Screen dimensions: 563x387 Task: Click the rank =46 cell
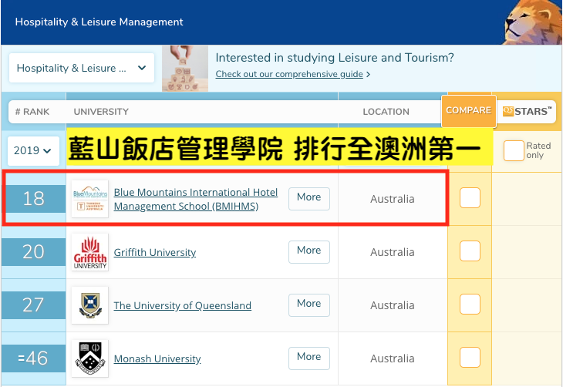coord(34,358)
